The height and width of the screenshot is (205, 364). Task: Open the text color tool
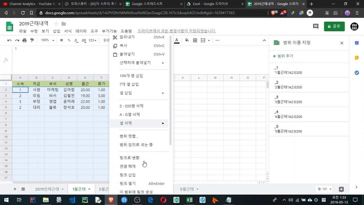coord(177,40)
